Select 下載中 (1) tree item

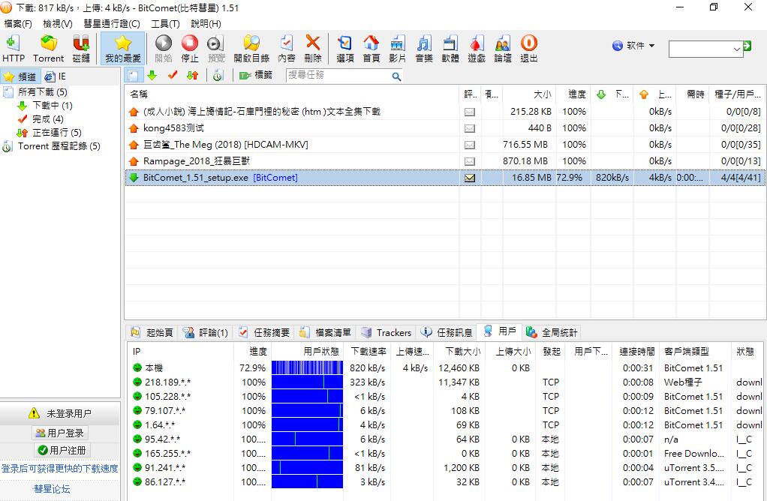coord(53,106)
